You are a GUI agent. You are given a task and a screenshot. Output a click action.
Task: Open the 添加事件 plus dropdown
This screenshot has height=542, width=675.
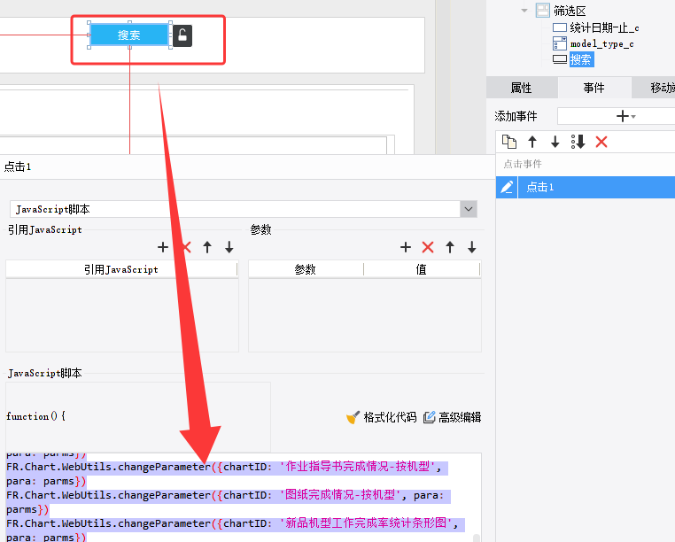625,116
